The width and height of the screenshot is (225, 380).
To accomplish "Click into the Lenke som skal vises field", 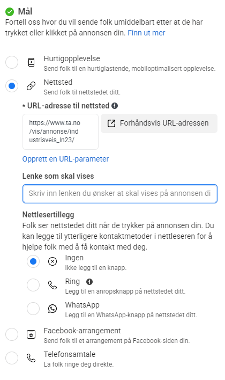I will tap(120, 194).
